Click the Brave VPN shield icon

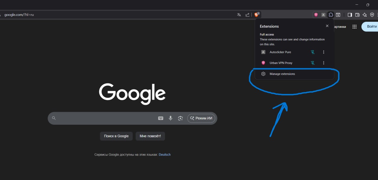coord(372,15)
